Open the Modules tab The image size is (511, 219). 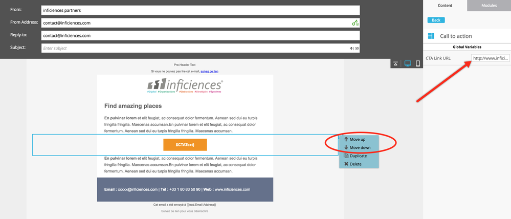(x=489, y=6)
